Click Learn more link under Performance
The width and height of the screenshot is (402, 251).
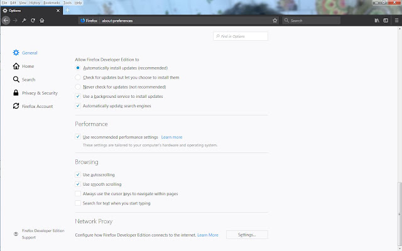171,137
